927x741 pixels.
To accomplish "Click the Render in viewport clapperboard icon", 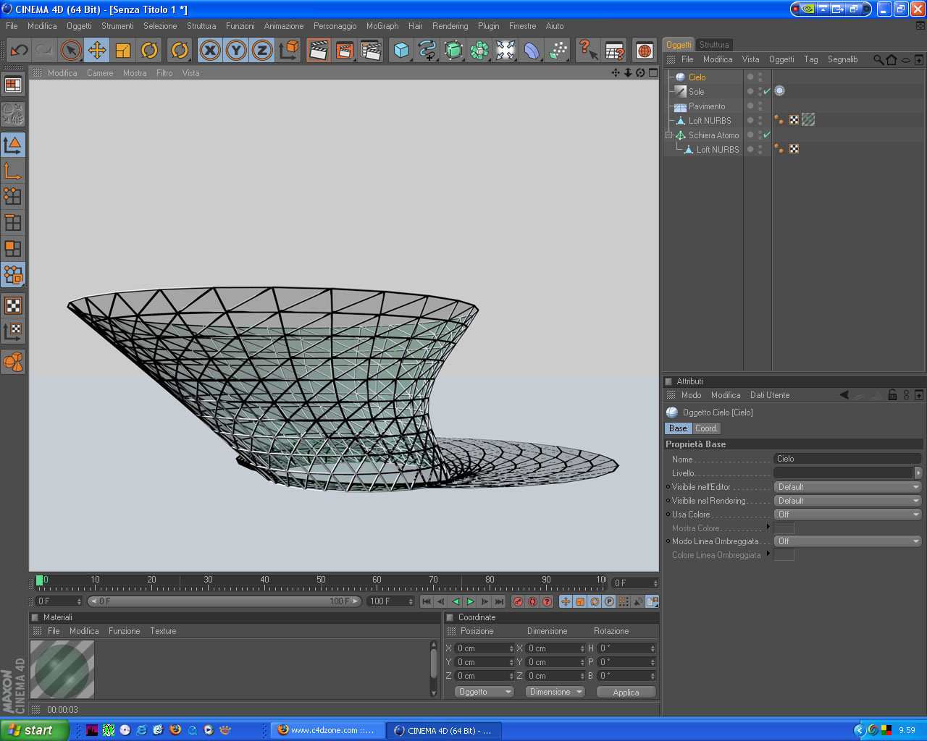I will (x=318, y=50).
